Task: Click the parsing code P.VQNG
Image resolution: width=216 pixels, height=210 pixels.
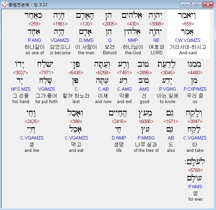Action: click(x=168, y=89)
